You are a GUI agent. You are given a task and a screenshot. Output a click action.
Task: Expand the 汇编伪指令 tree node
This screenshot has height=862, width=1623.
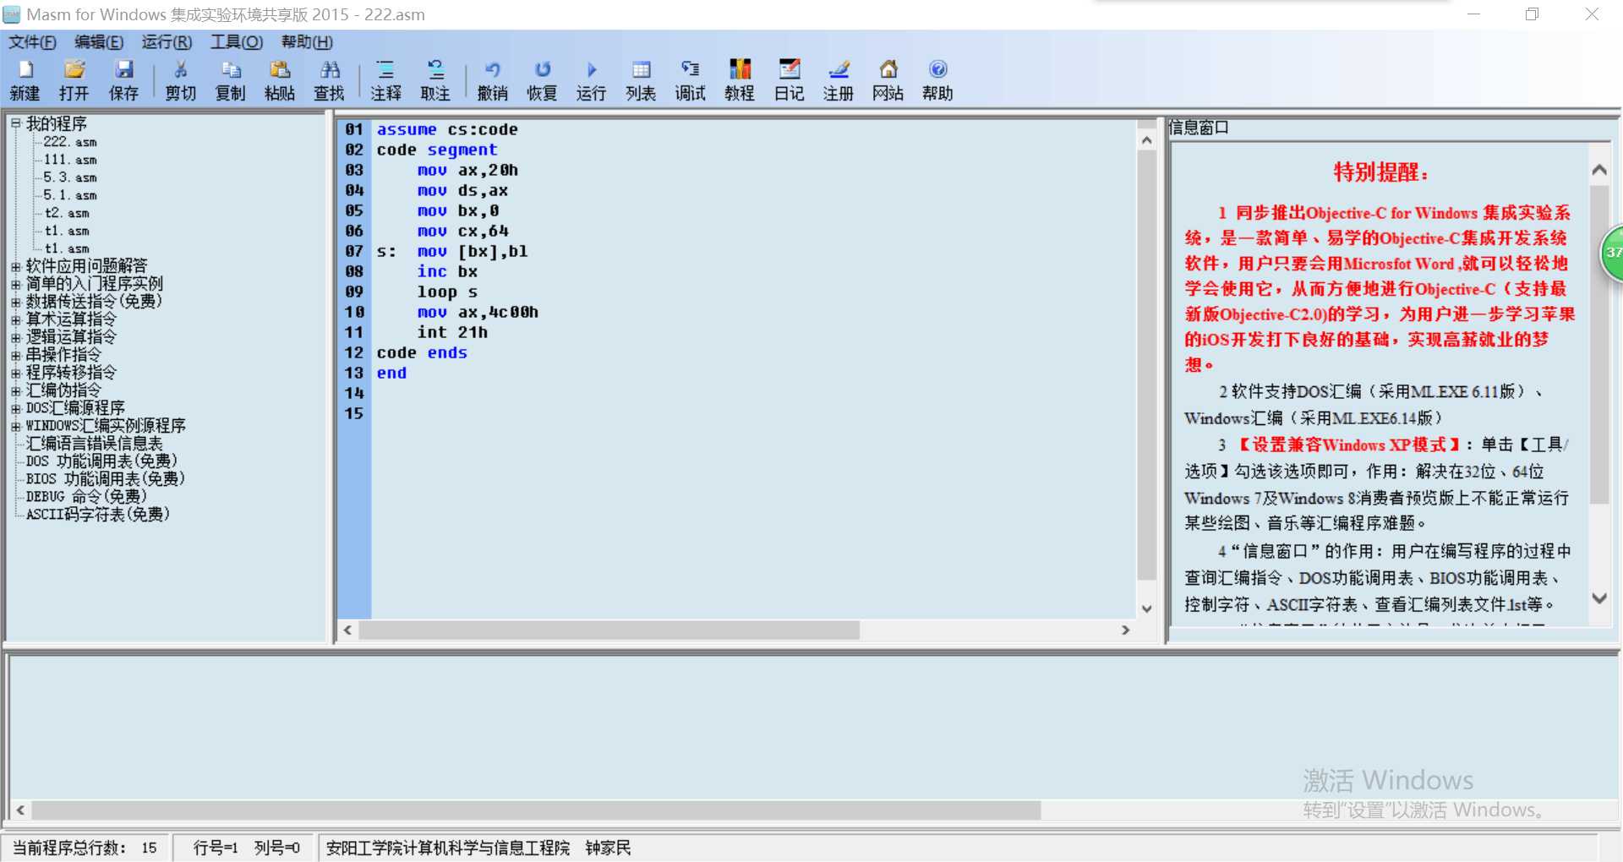[15, 390]
